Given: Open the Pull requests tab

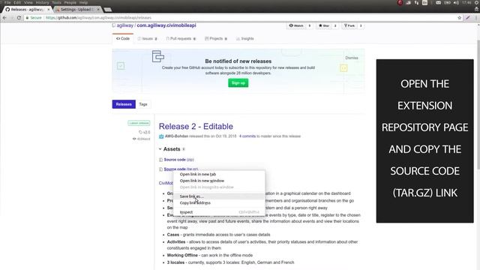Looking at the screenshot, I should tap(181, 38).
